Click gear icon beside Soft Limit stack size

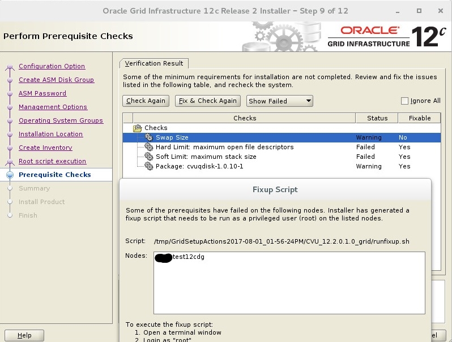[149, 157]
